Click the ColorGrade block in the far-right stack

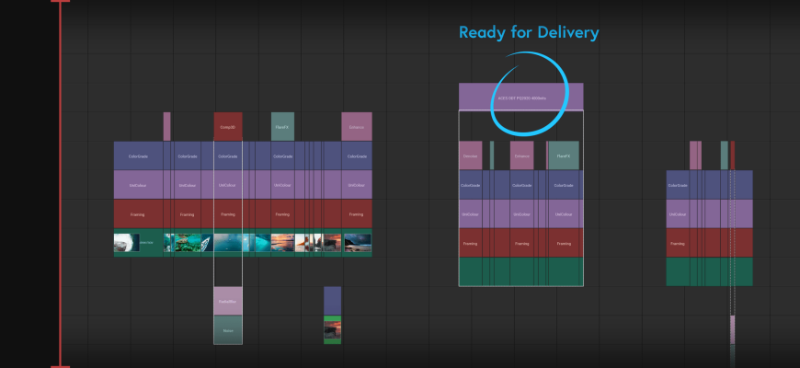pos(678,185)
